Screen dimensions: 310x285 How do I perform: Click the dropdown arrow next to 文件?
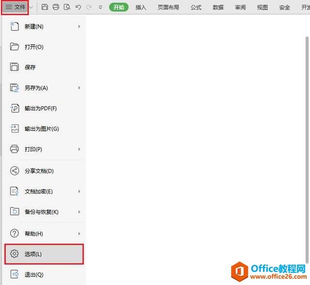(31, 8)
